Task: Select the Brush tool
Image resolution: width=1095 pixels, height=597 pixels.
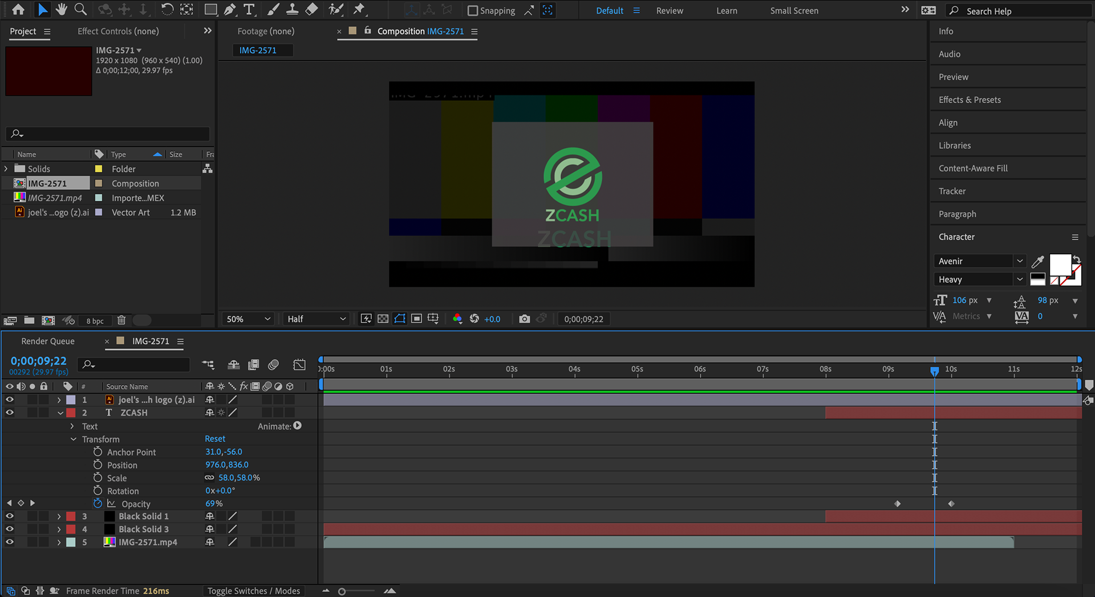Action: coord(274,10)
